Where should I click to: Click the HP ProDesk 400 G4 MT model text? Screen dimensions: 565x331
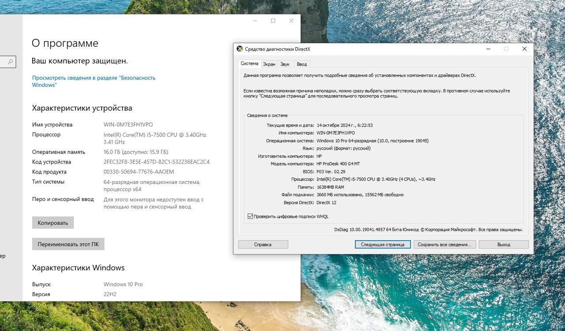click(338, 164)
